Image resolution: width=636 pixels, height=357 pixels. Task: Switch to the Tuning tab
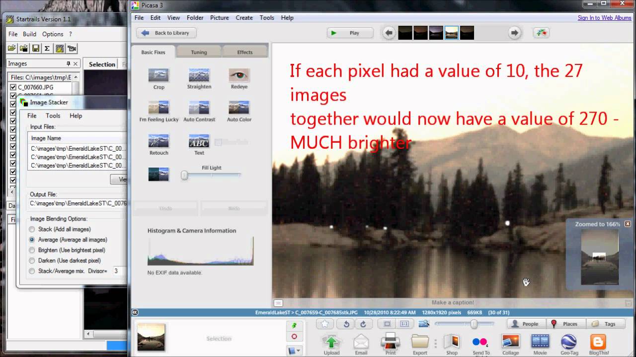coord(199,52)
